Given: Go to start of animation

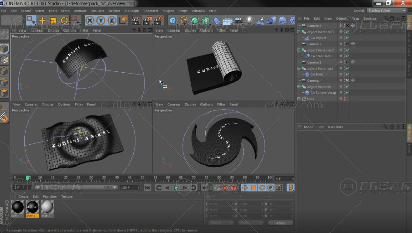Looking at the screenshot, I should (x=147, y=188).
